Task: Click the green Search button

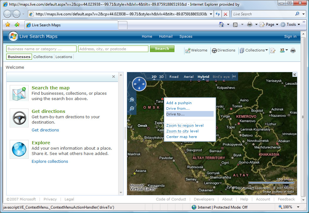Action: pos(162,49)
